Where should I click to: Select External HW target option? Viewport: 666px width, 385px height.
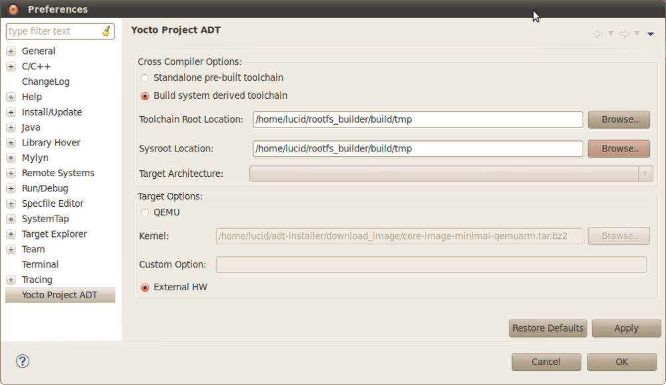[145, 288]
